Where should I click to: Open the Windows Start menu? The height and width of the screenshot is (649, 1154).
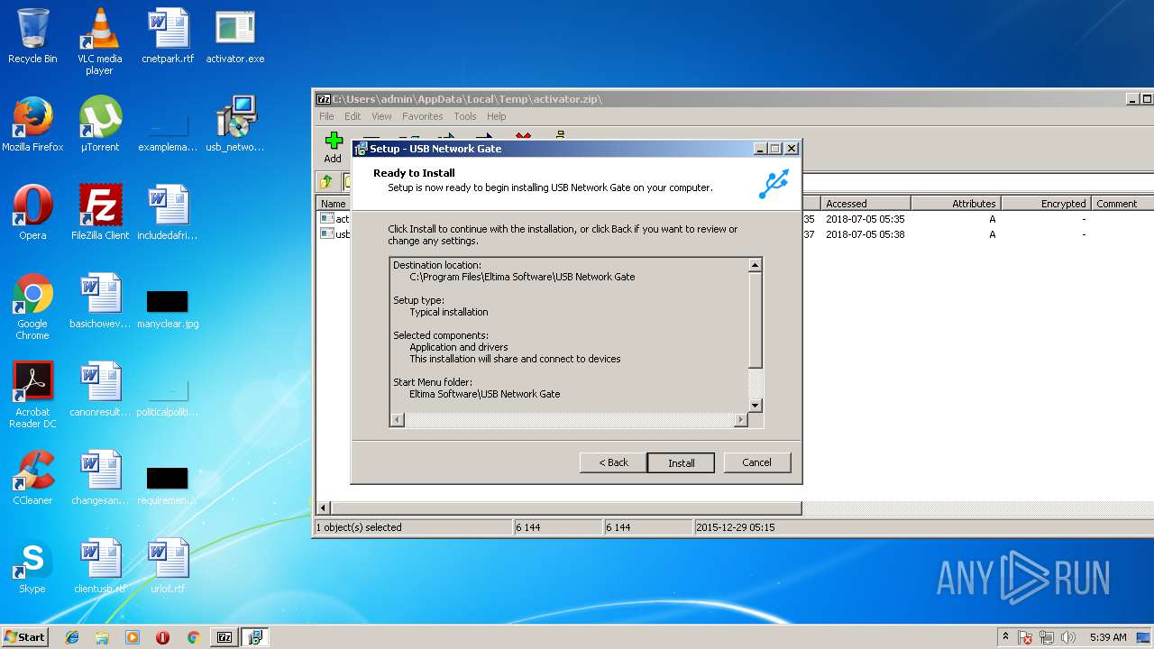click(24, 636)
